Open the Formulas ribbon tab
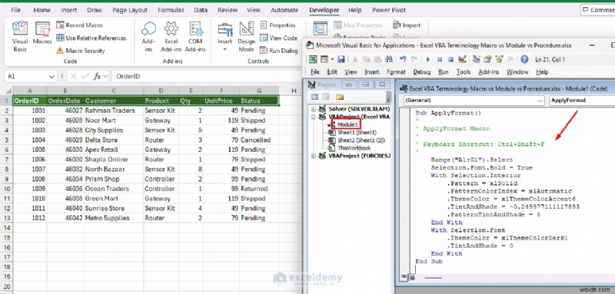The image size is (615, 294). [171, 10]
